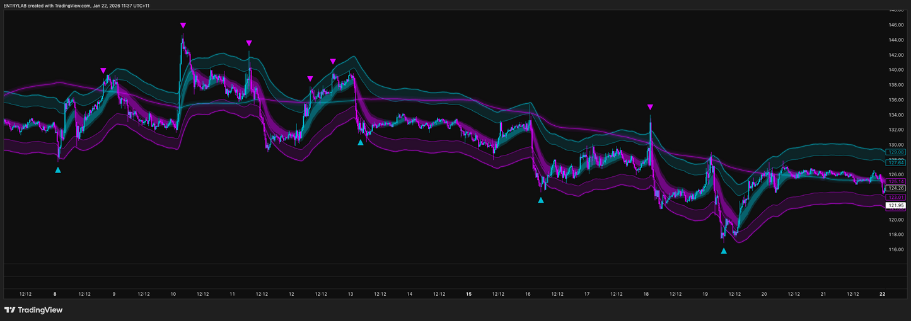The height and width of the screenshot is (321, 911).
Task: Select the 125.14 magenta price label
Action: coord(895,181)
